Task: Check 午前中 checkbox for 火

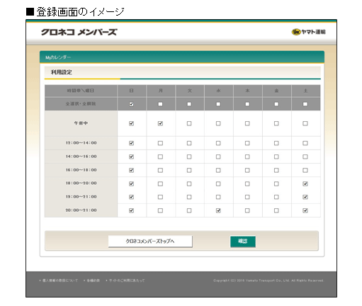Action: 189,123
